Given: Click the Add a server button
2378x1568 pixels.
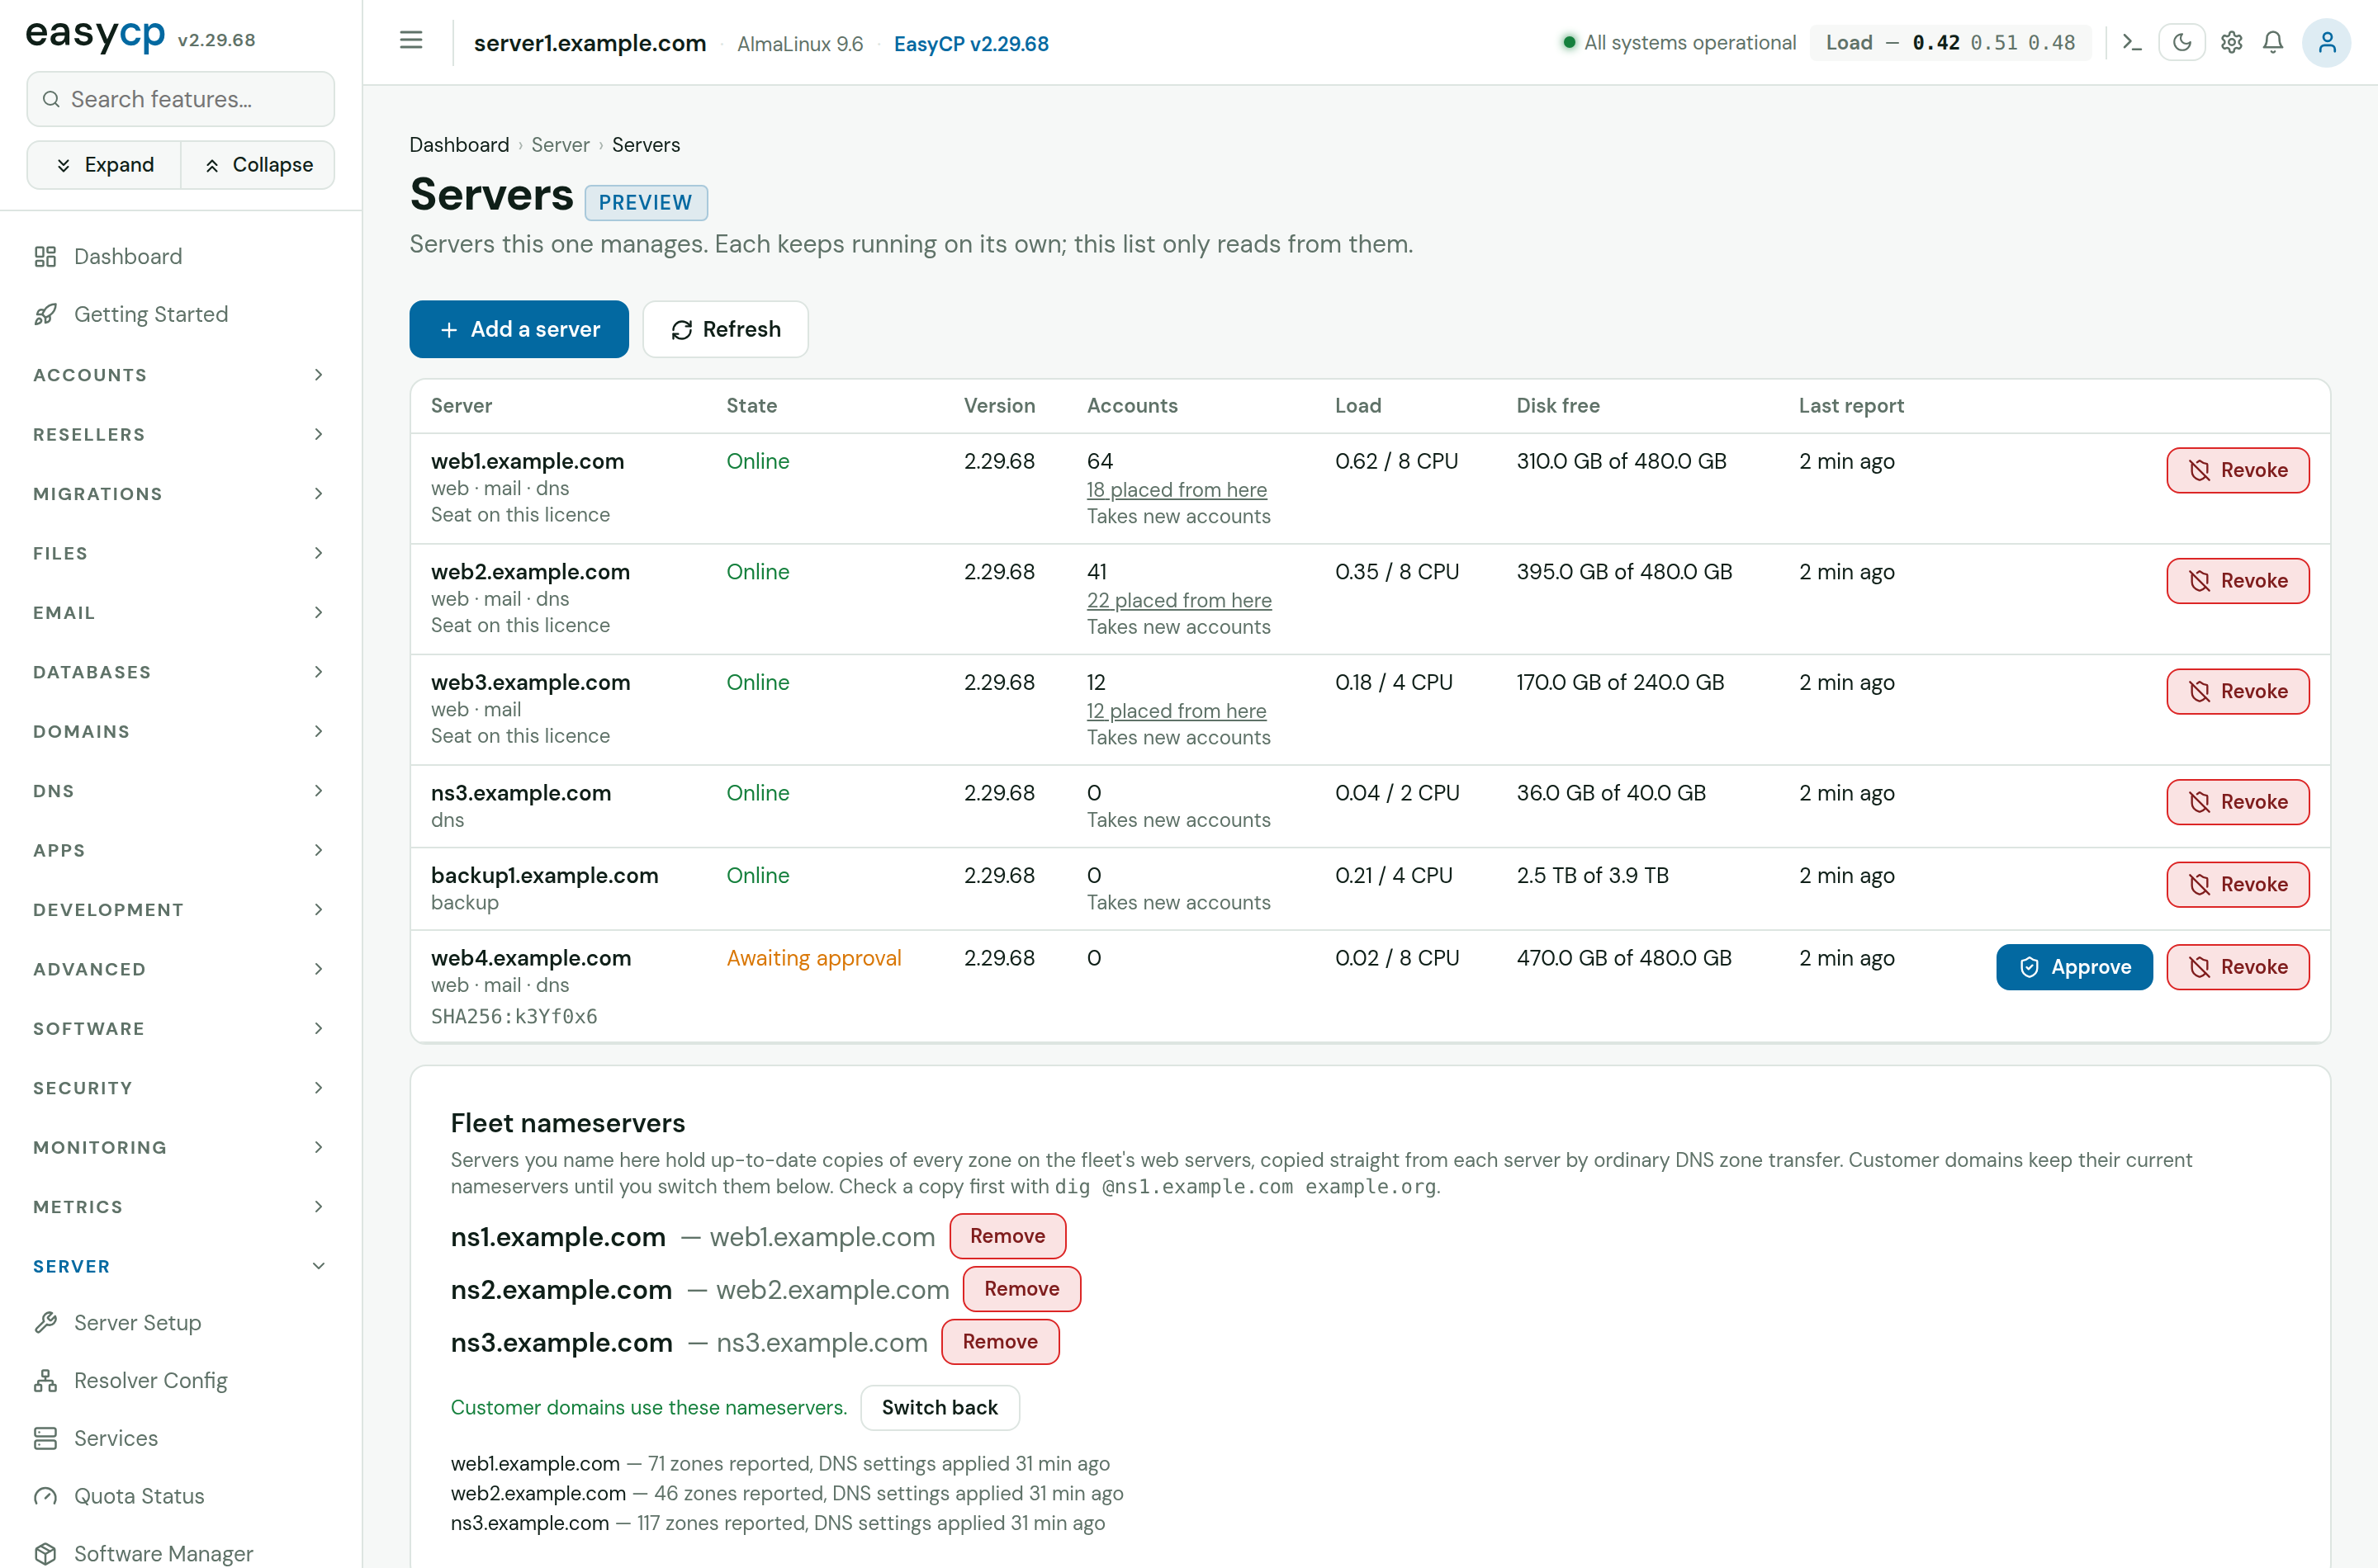Looking at the screenshot, I should (519, 329).
